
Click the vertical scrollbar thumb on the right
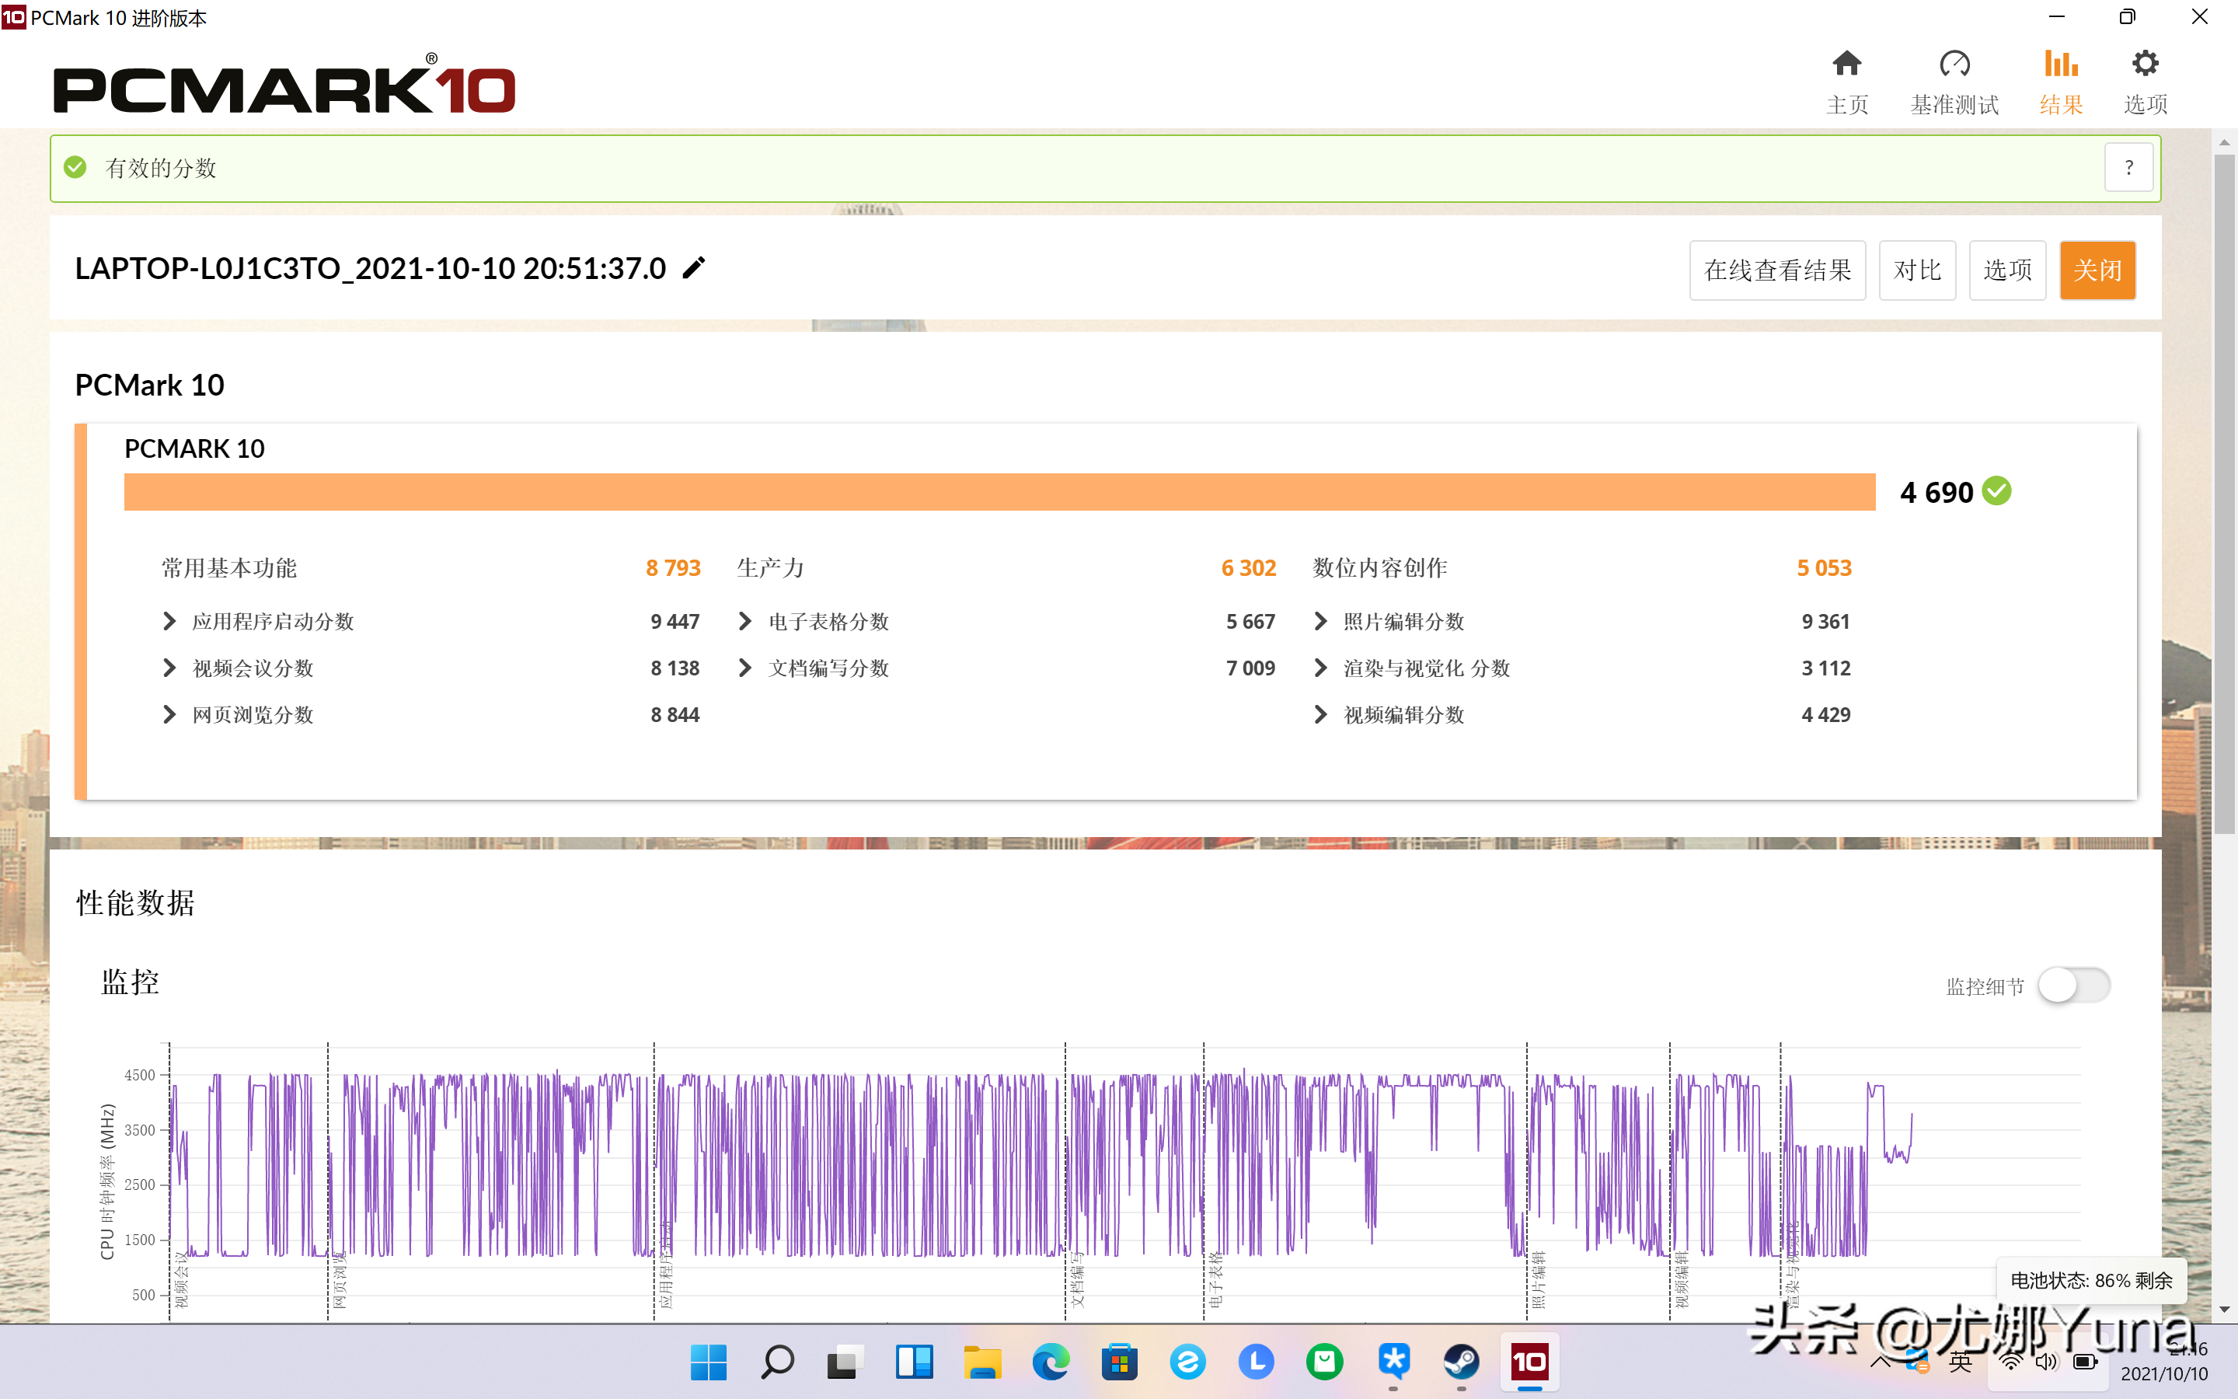(x=2223, y=494)
